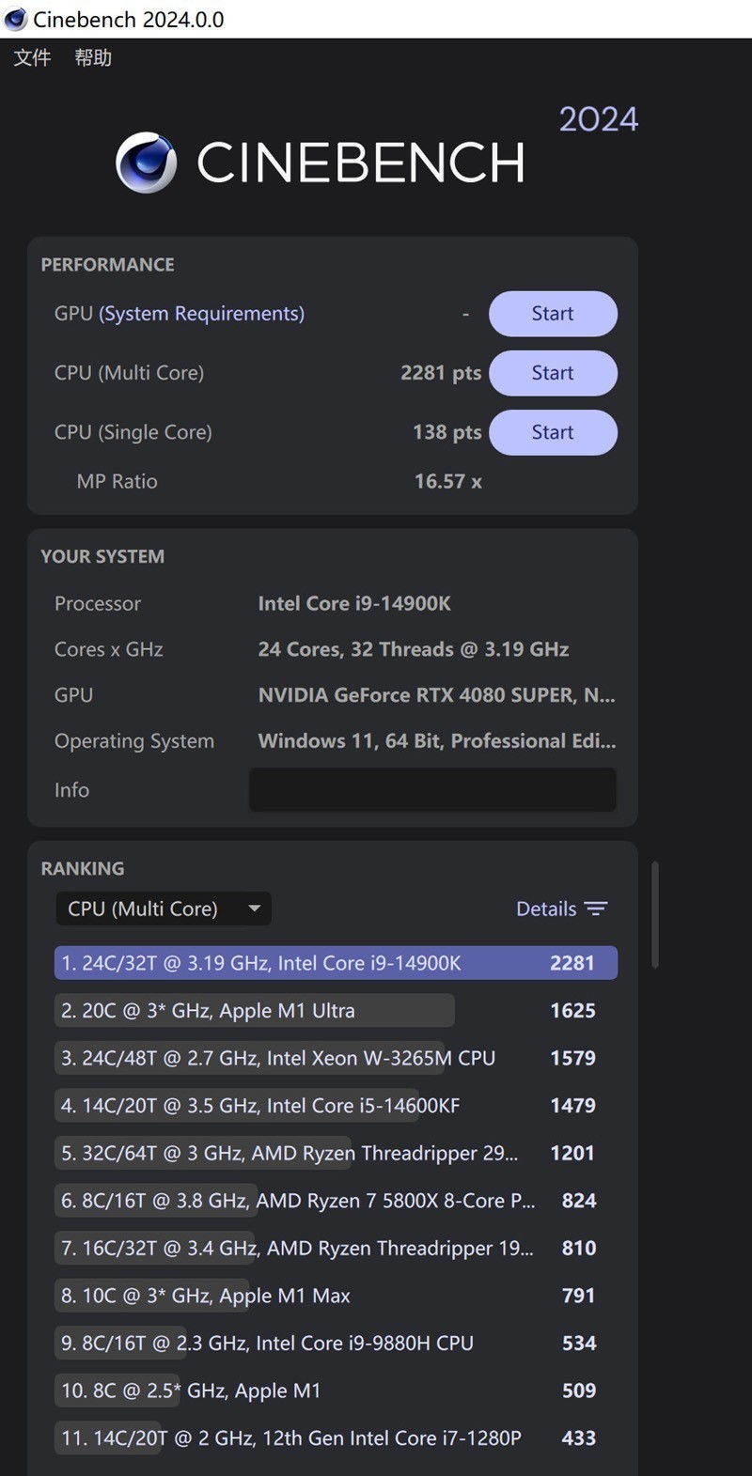The height and width of the screenshot is (1476, 752).
Task: Expand the ranking category selector arrow
Action: [x=254, y=909]
